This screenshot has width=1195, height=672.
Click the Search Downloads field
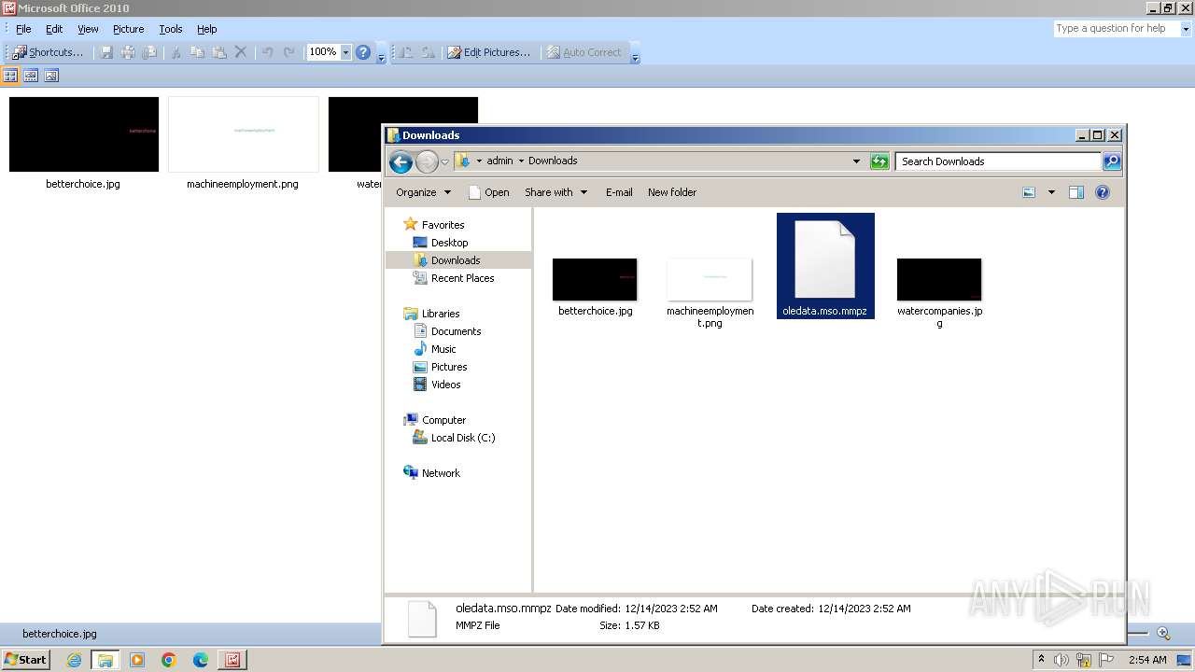[998, 161]
